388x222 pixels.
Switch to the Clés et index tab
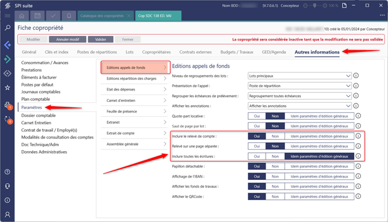coord(56,52)
